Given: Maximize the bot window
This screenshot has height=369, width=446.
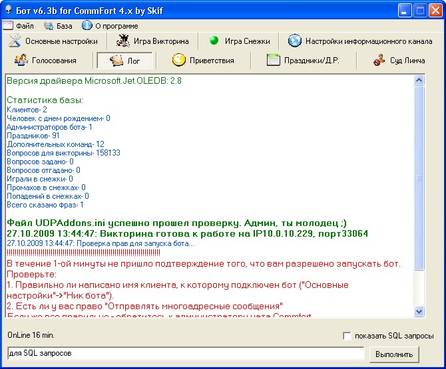Looking at the screenshot, I should click(x=421, y=10).
